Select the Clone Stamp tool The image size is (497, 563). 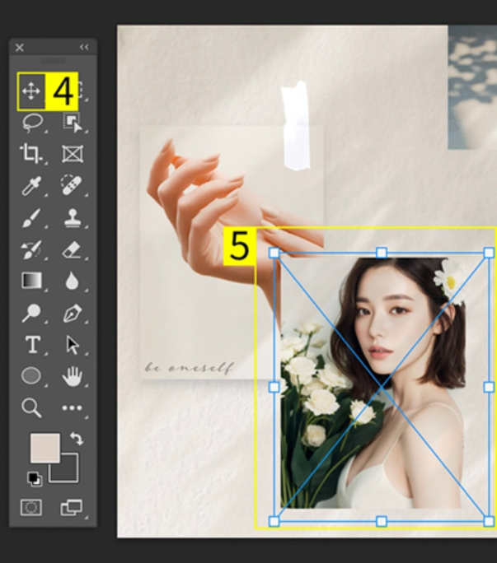[73, 218]
